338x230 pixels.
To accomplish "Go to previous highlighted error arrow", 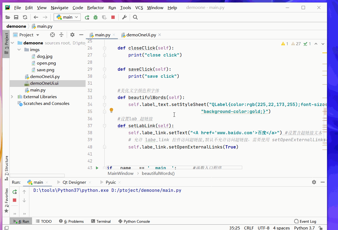I will click(316, 44).
